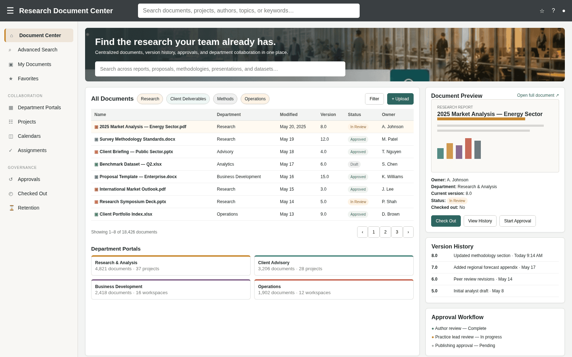Image resolution: width=572 pixels, height=357 pixels.
Task: Click file icon of Research Symposium Deck.pptx
Action: point(96,202)
